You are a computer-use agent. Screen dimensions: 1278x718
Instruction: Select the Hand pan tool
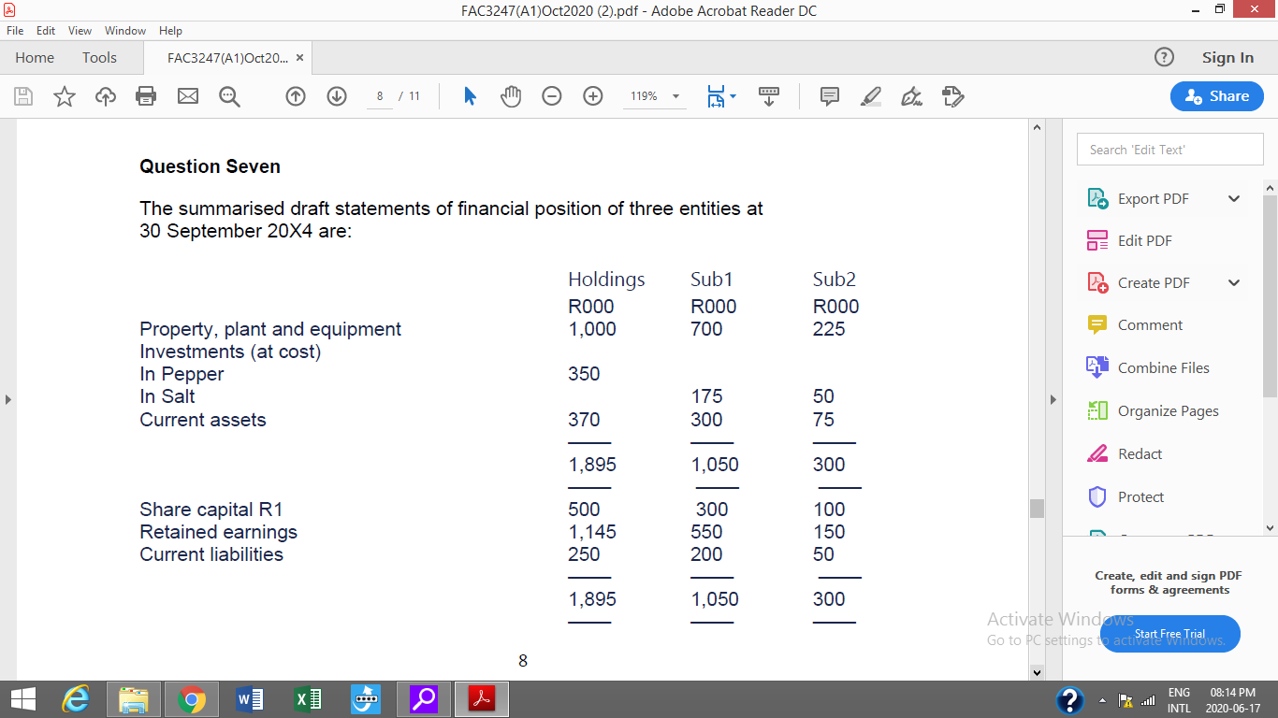click(x=511, y=96)
